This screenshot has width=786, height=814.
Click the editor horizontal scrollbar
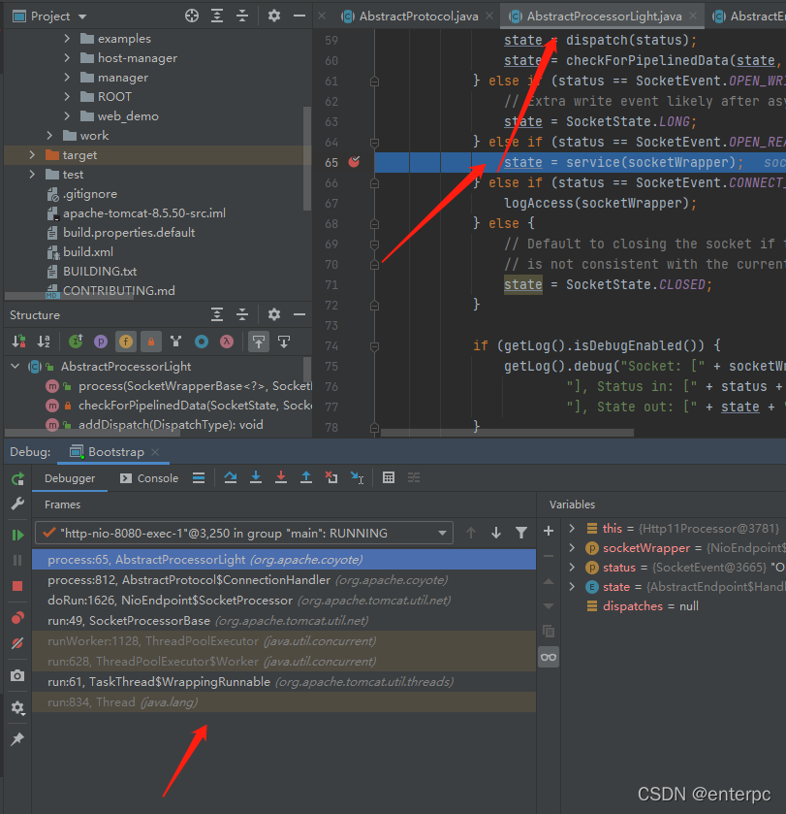point(507,433)
